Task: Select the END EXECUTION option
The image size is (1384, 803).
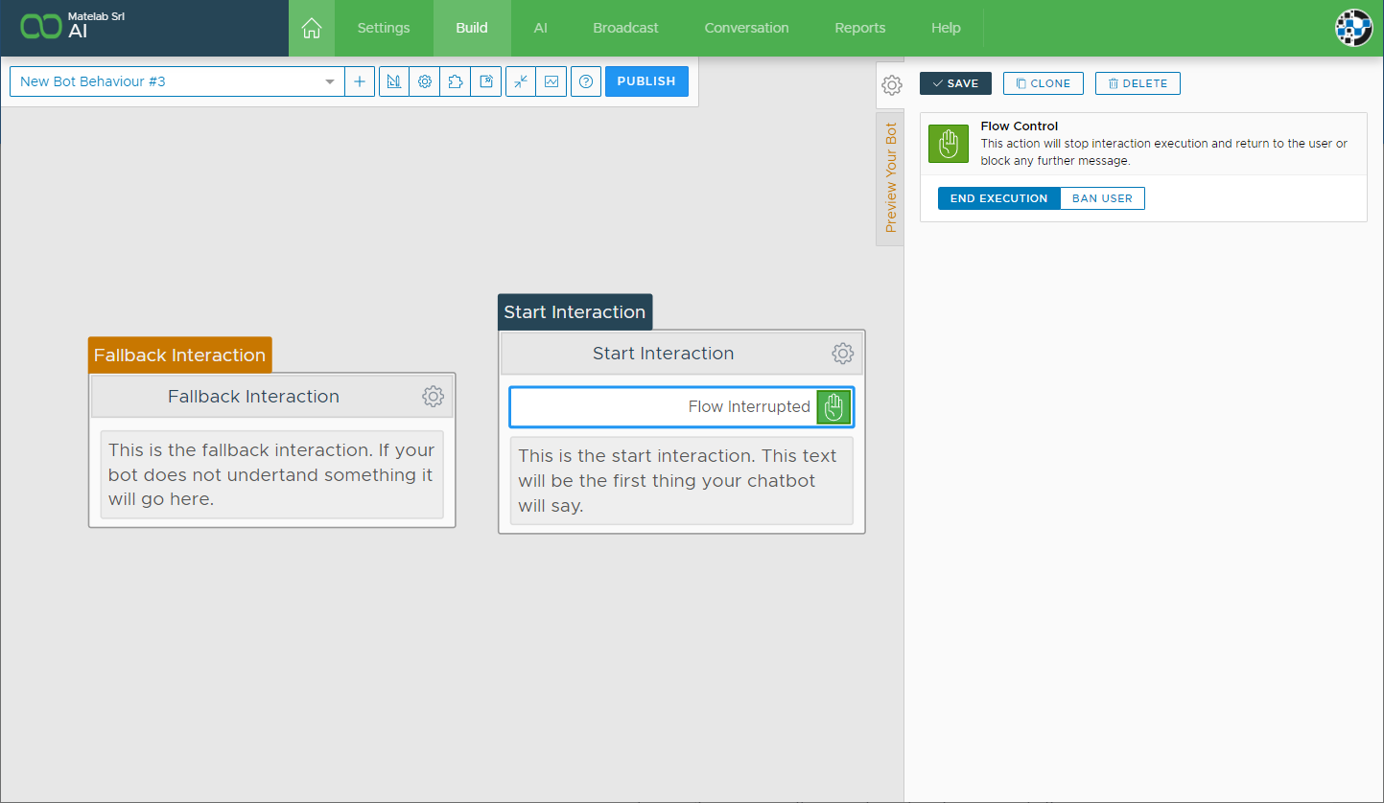Action: (998, 198)
